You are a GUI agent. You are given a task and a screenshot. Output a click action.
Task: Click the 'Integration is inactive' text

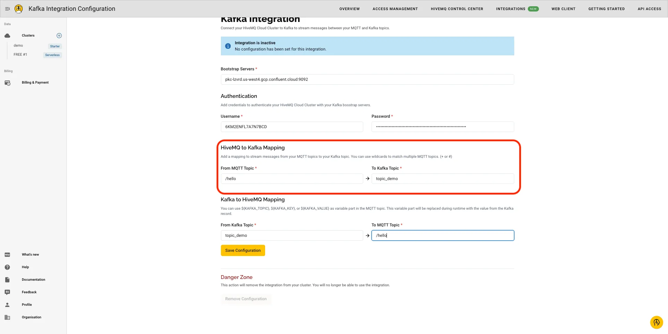(x=255, y=43)
